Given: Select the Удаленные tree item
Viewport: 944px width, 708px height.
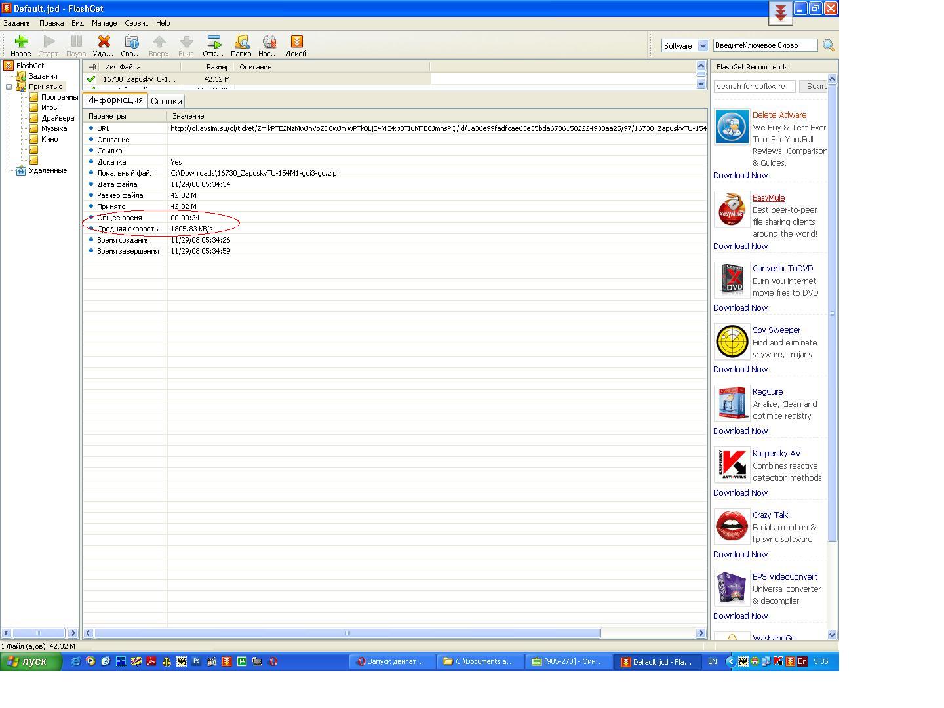Looking at the screenshot, I should click(x=48, y=170).
